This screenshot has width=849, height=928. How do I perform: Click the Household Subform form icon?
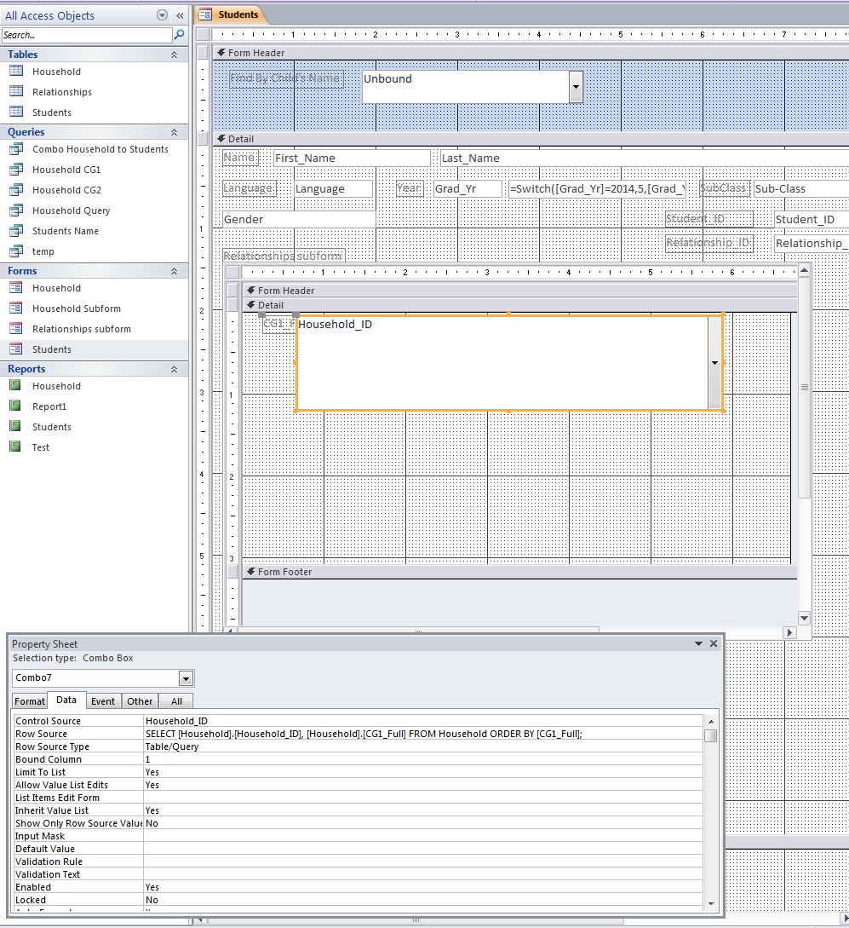point(16,308)
